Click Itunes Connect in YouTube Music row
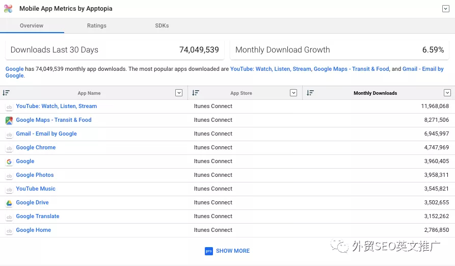 pyautogui.click(x=213, y=189)
